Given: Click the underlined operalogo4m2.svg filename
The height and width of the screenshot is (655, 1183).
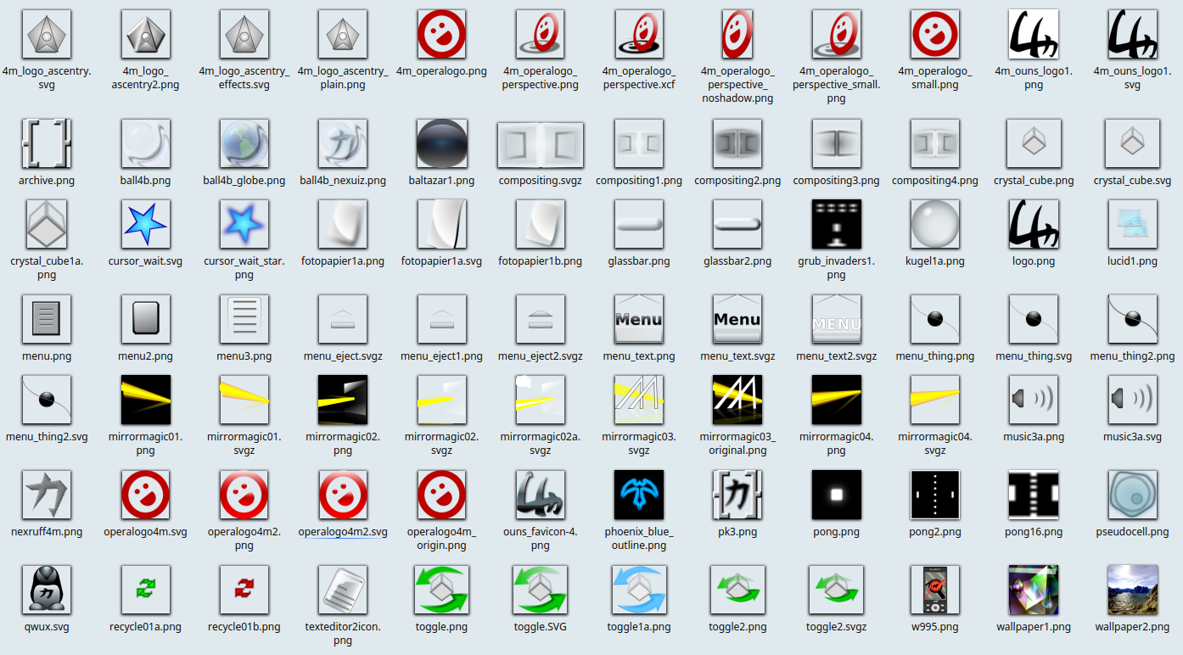Looking at the screenshot, I should tap(343, 532).
